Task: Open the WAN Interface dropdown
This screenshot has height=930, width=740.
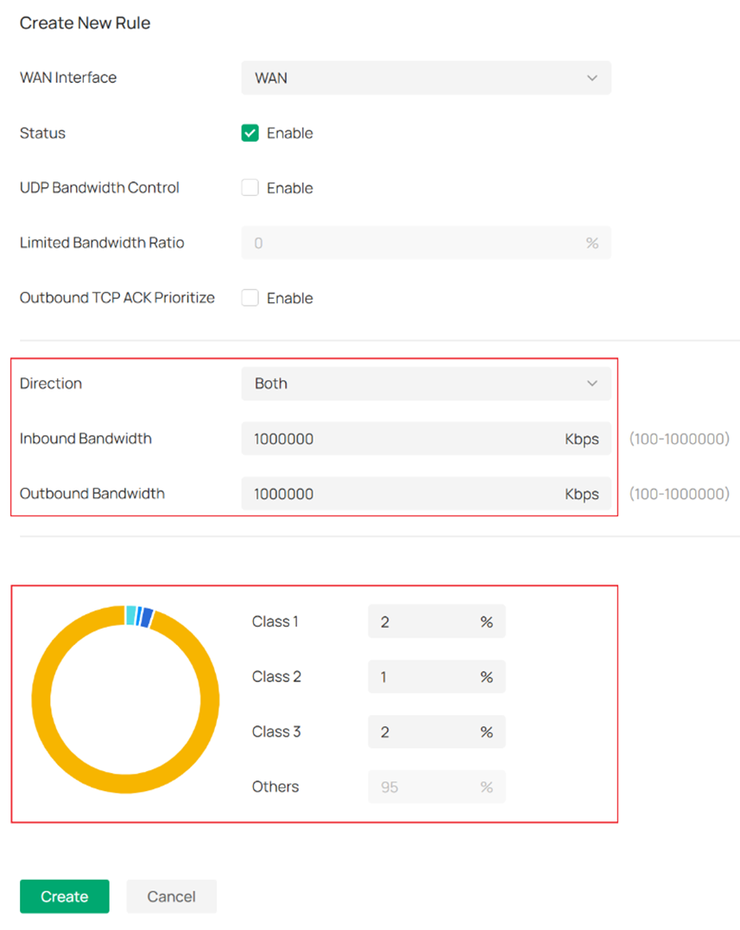Action: (x=426, y=78)
